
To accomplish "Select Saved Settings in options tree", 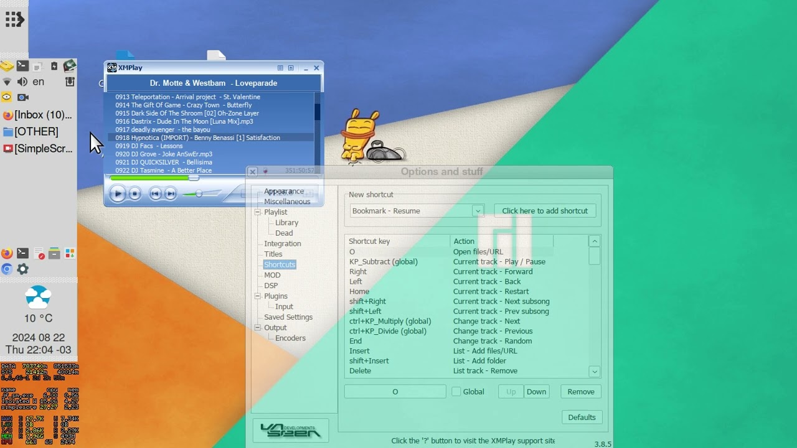I will 288,317.
